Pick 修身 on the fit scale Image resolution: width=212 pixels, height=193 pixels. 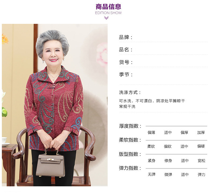pos(168,161)
